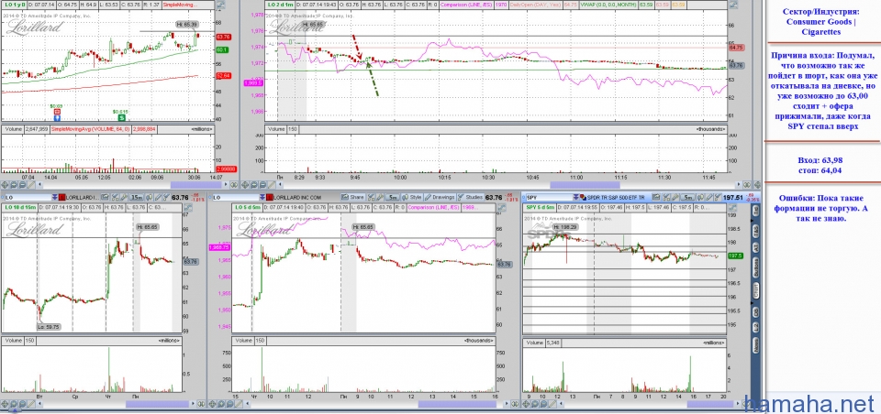
Task: Activate drawing pencil under LO daily chart
Action: click(31, 185)
